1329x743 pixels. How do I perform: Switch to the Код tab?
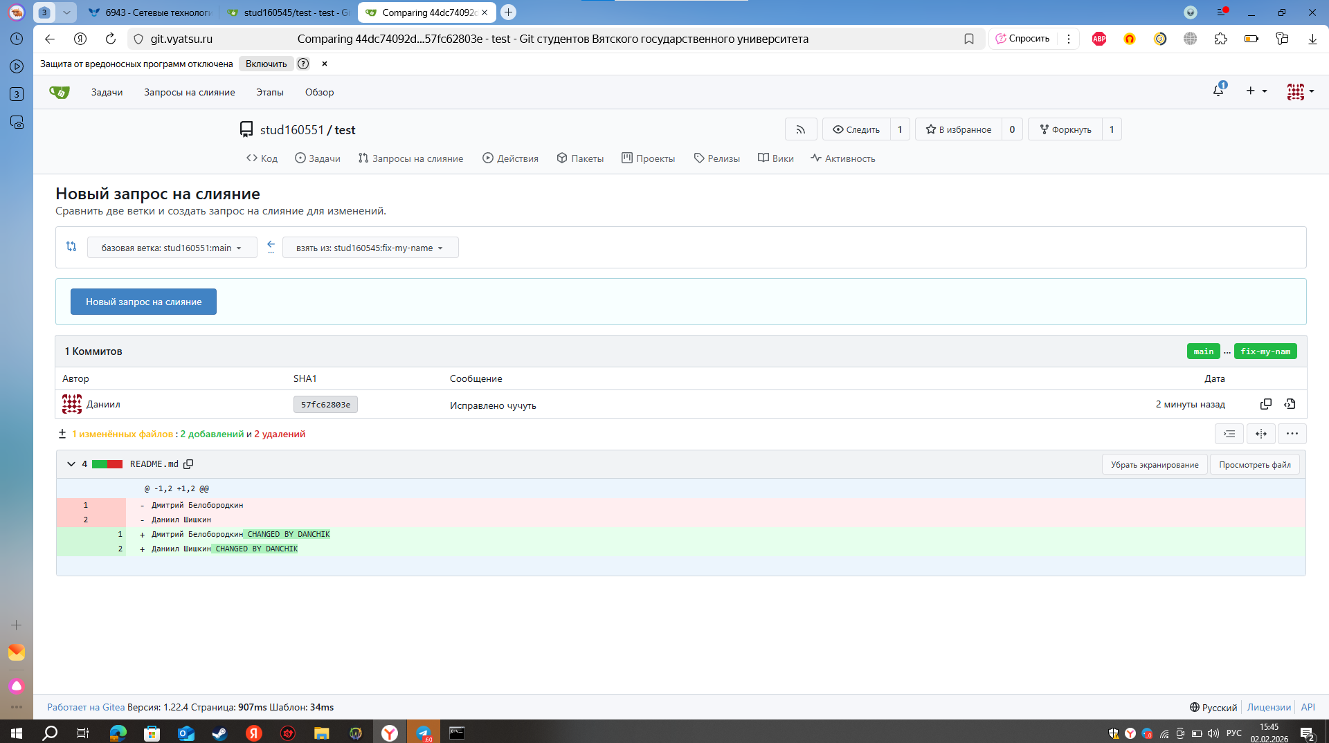coord(262,158)
